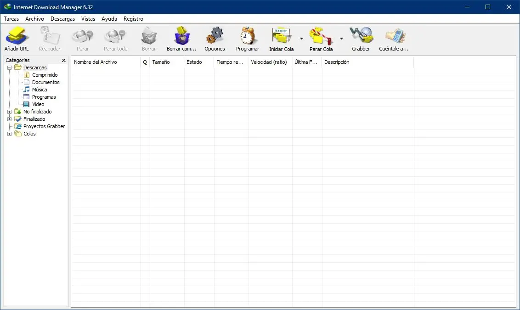Click the Finalizado checkmark folder icon
This screenshot has height=310, width=520.
click(x=18, y=119)
